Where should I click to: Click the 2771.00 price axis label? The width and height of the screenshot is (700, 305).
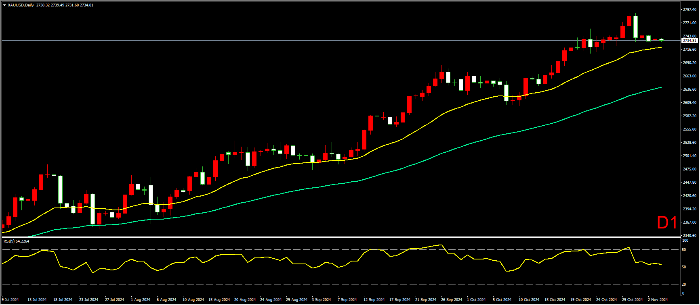pos(689,23)
